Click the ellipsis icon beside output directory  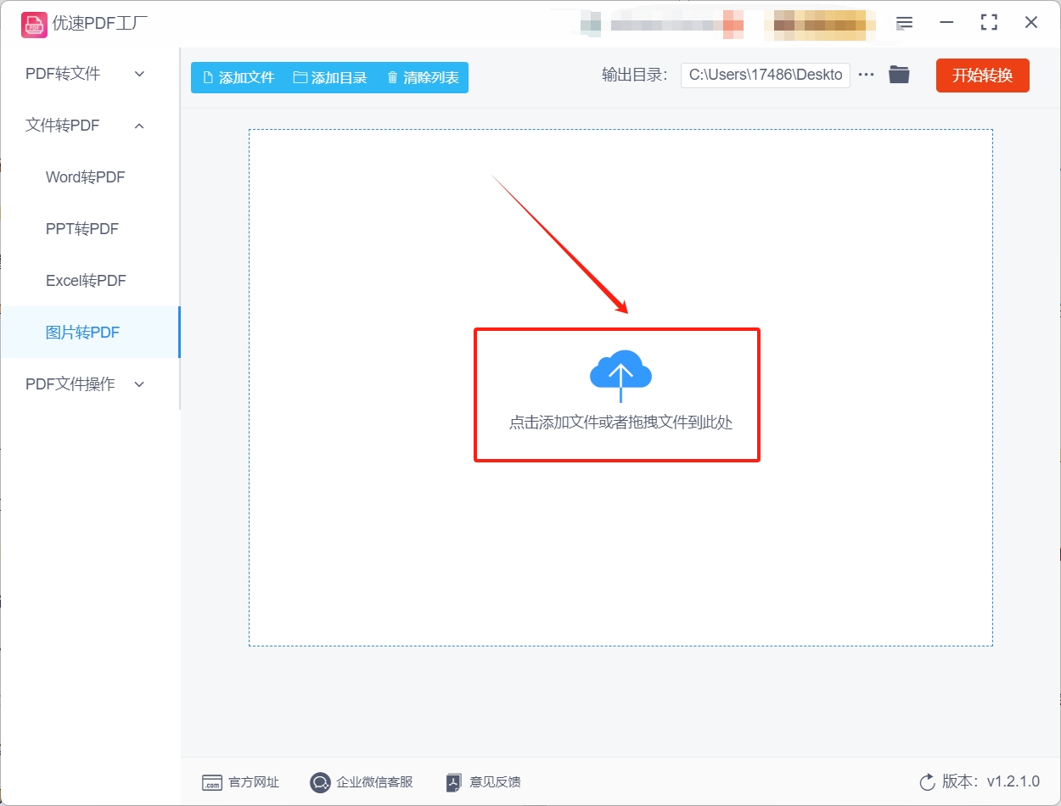[x=866, y=74]
